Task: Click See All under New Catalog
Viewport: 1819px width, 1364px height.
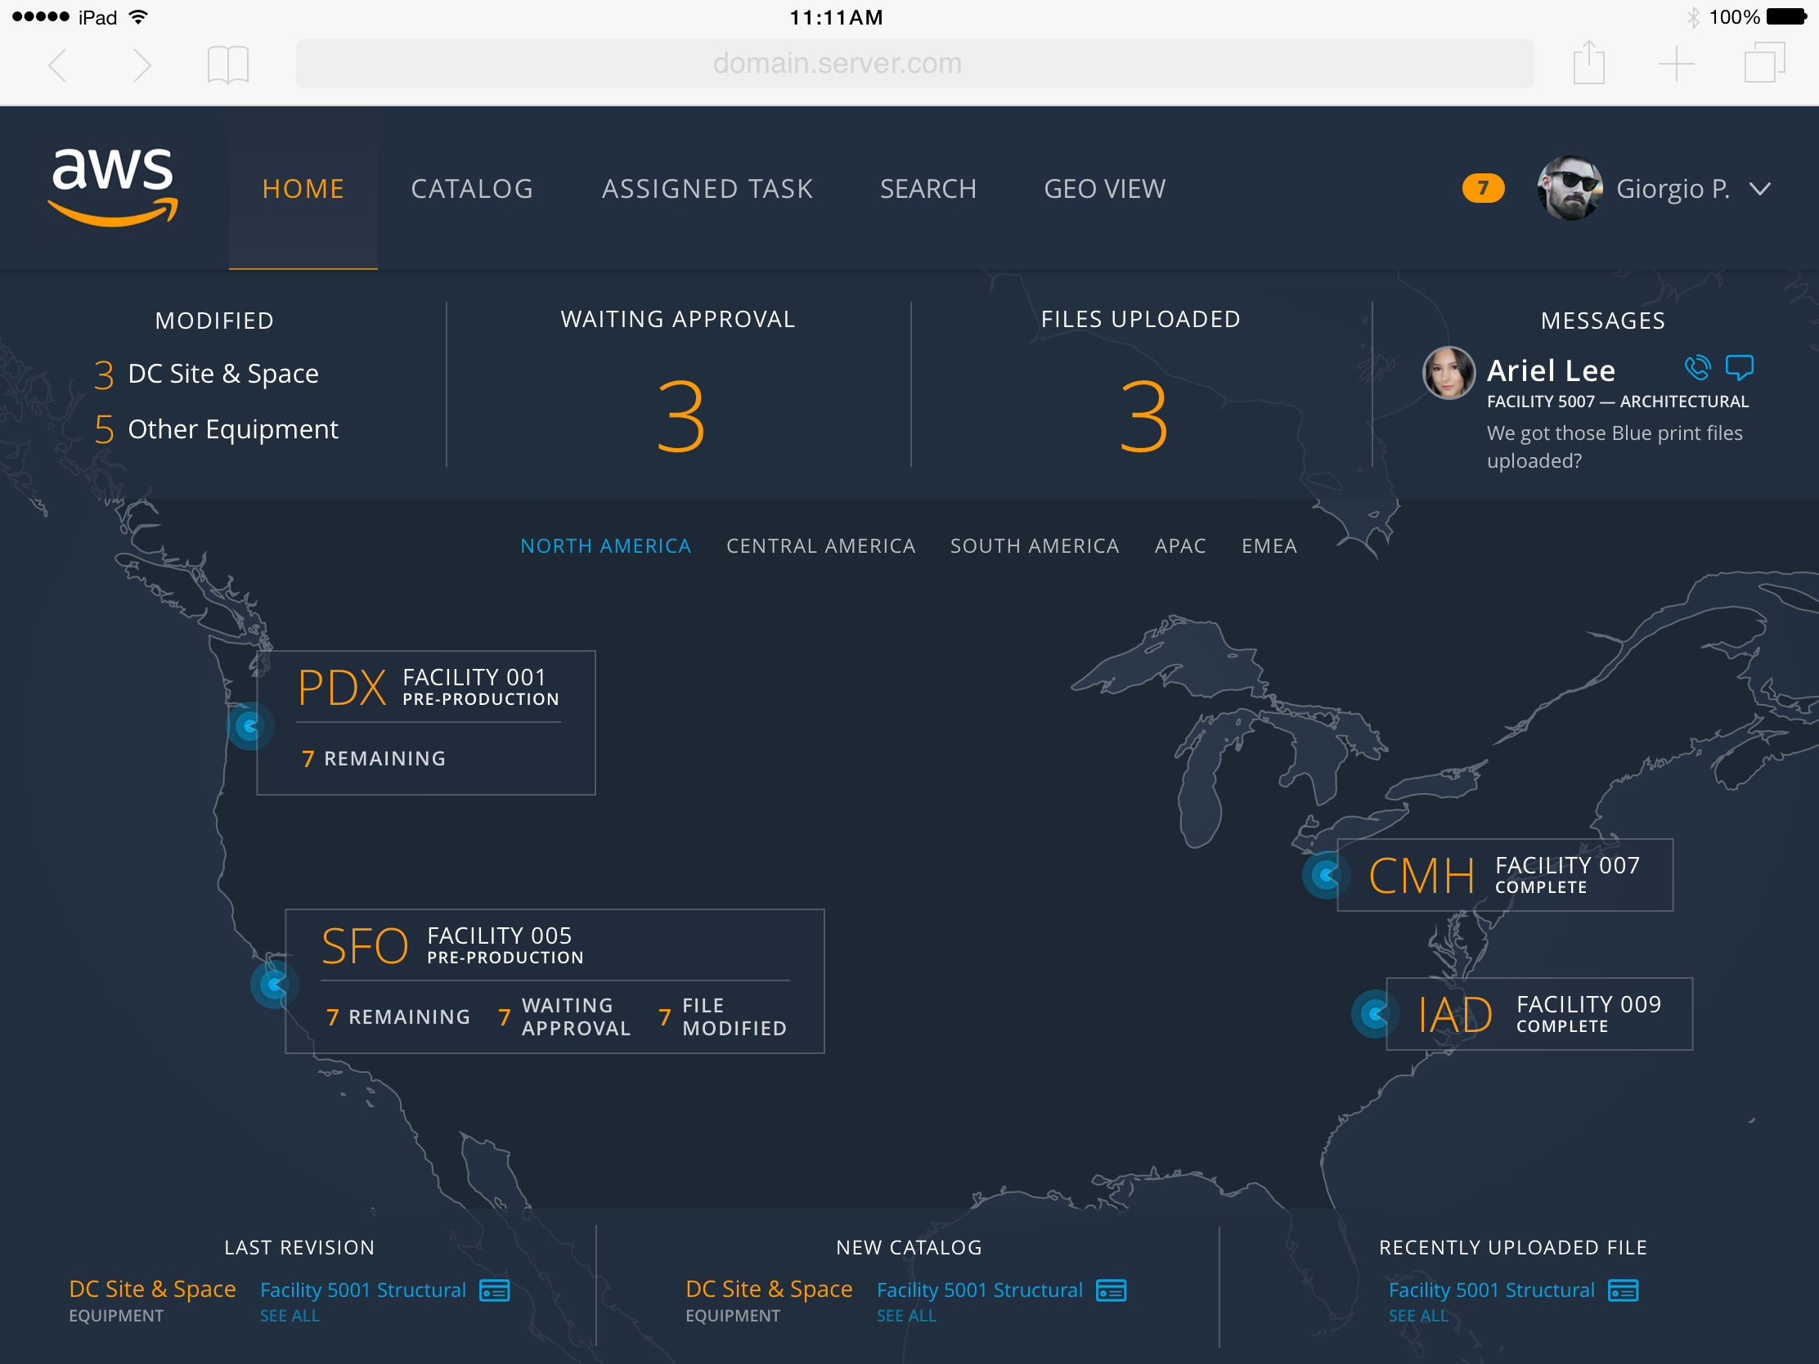Action: click(906, 1317)
